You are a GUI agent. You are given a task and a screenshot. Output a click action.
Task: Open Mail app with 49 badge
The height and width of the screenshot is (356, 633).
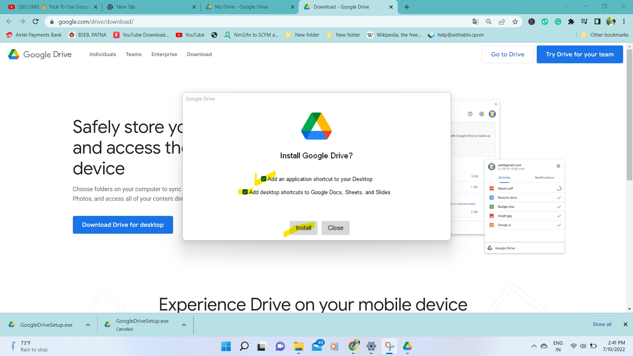(x=317, y=346)
